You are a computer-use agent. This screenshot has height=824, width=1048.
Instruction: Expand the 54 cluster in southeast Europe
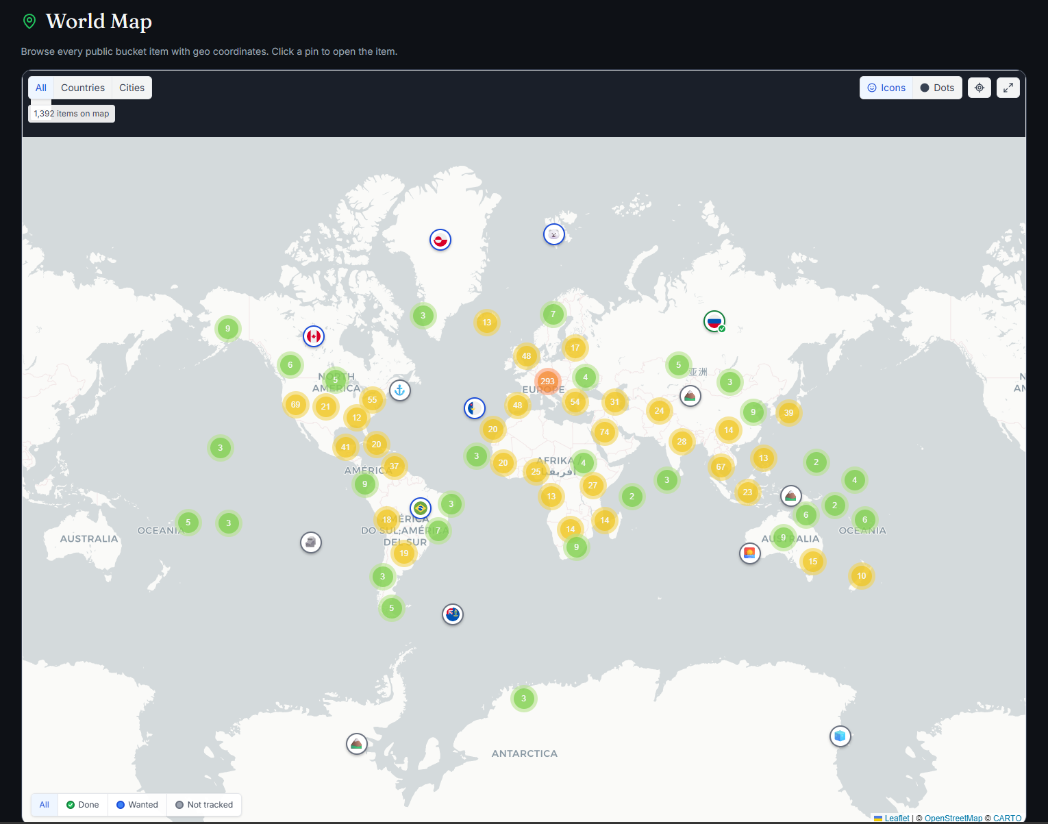pyautogui.click(x=575, y=402)
